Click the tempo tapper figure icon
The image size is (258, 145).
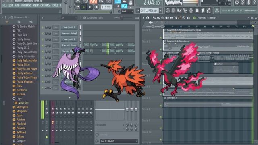209,10
